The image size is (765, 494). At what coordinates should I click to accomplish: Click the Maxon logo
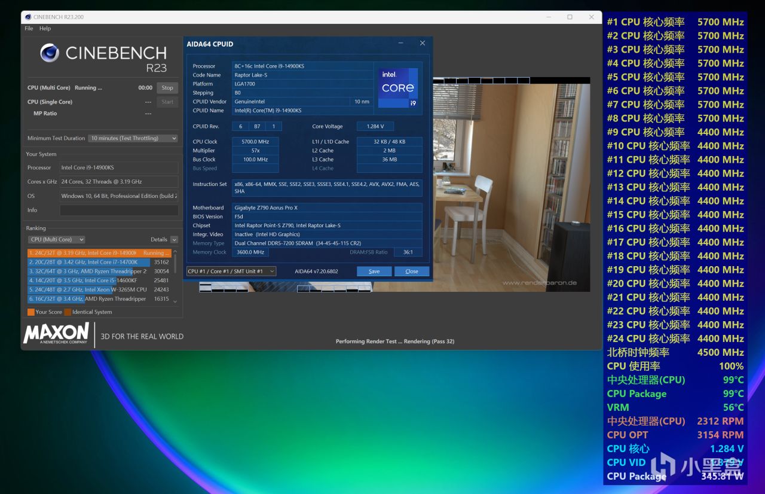[x=56, y=334]
